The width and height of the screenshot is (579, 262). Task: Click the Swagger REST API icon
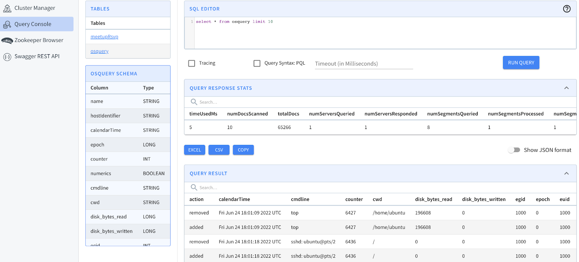[x=7, y=57]
